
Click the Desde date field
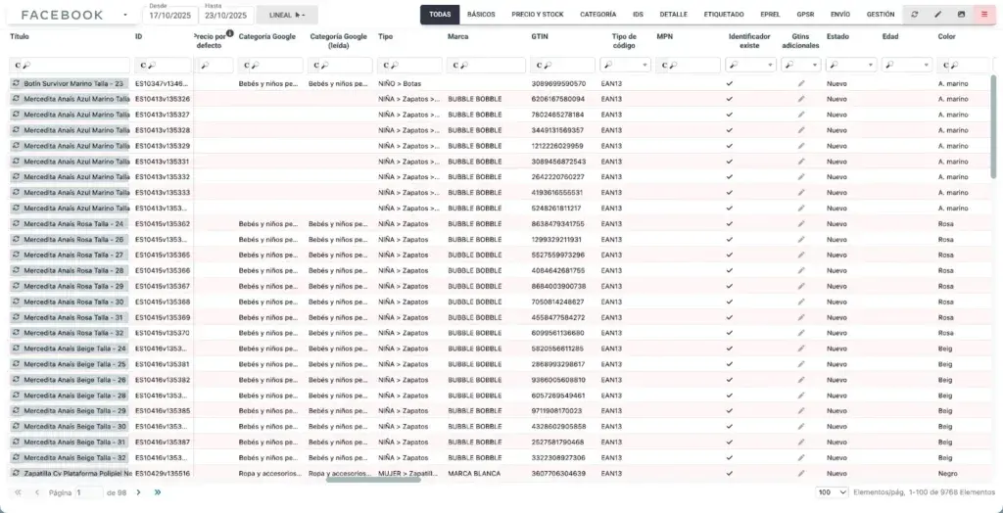(x=169, y=15)
